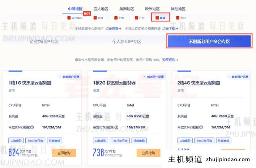The height and width of the screenshot is (168, 256).
Task: Click the 1年/3年可选 tag in the 1核2G card
Action: pos(120,141)
